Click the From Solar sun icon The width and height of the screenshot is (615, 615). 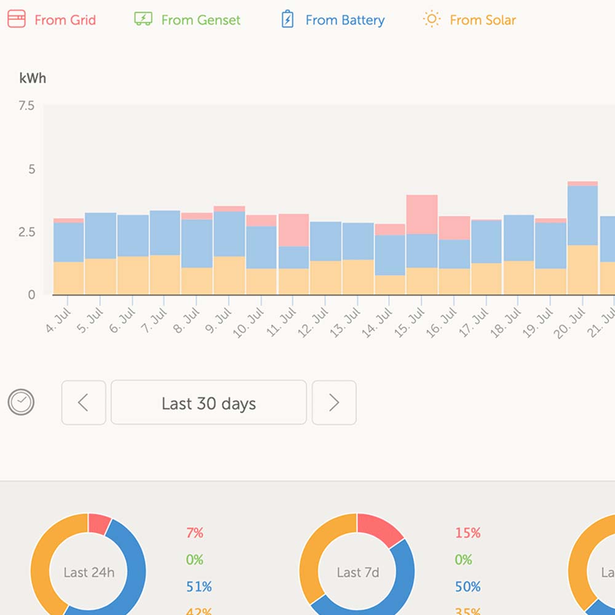coord(432,20)
